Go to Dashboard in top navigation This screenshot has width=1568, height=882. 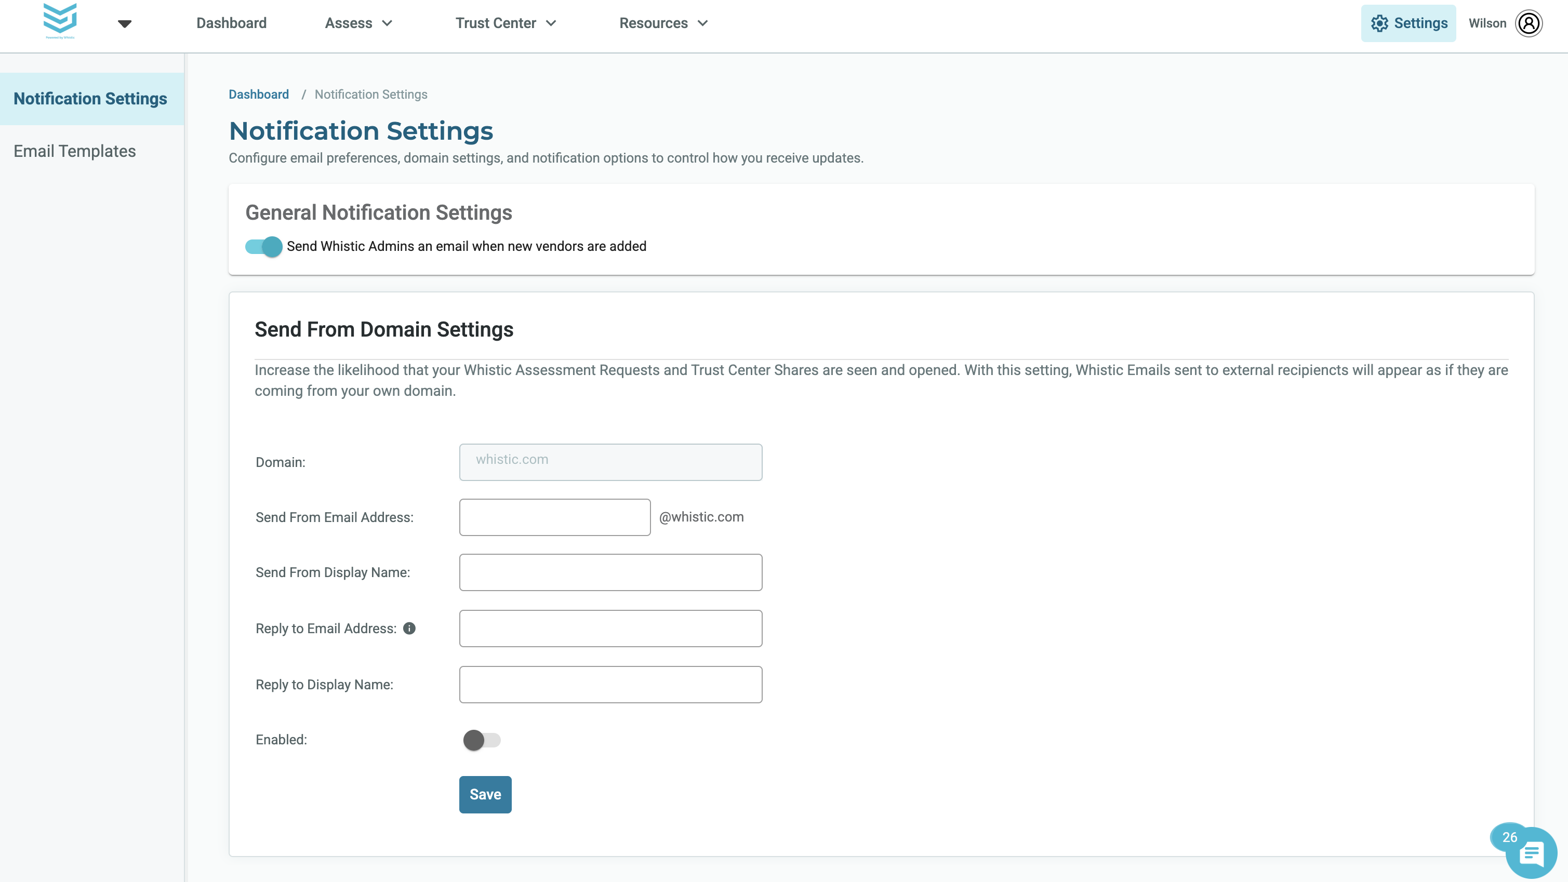pyautogui.click(x=231, y=23)
